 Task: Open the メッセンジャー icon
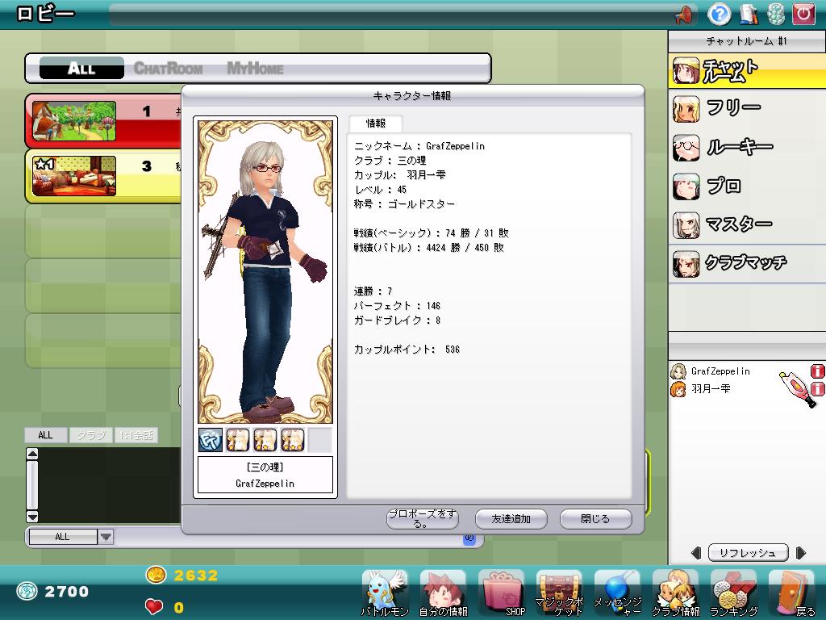(618, 593)
